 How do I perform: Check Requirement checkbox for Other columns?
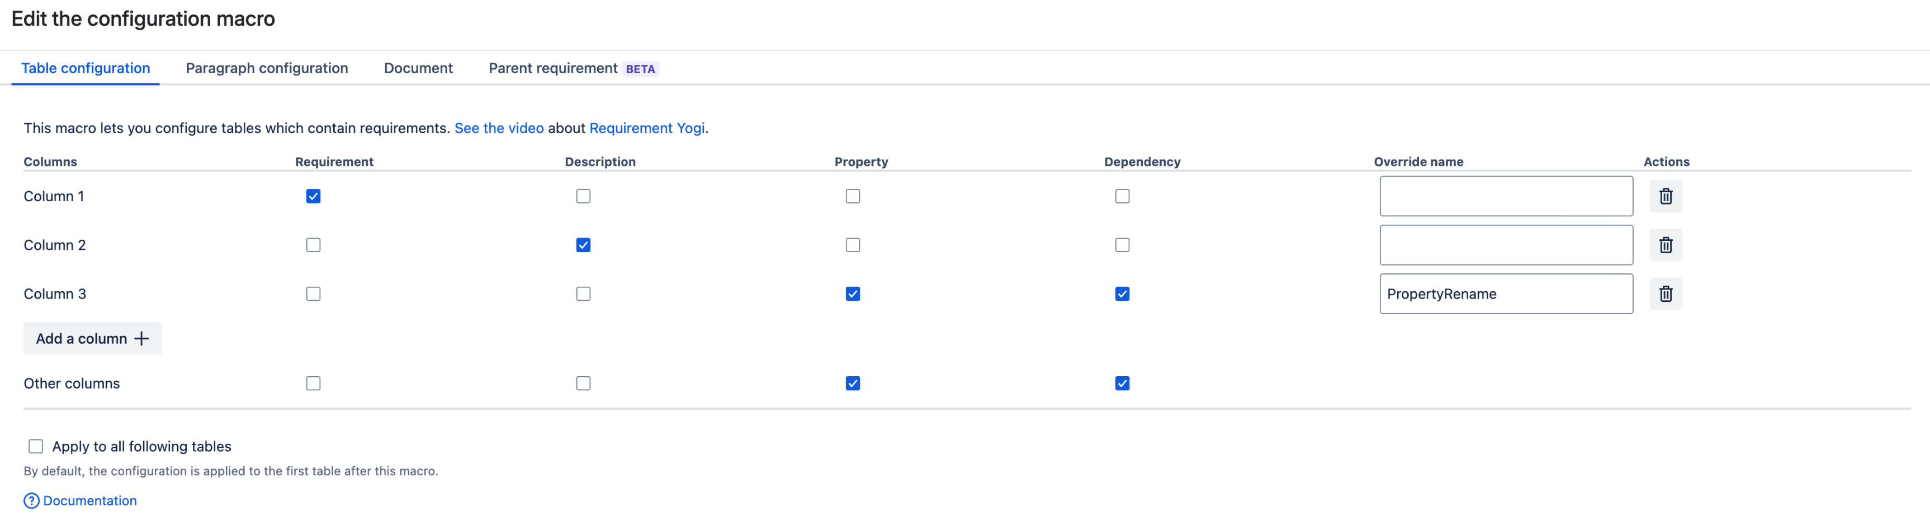click(313, 384)
